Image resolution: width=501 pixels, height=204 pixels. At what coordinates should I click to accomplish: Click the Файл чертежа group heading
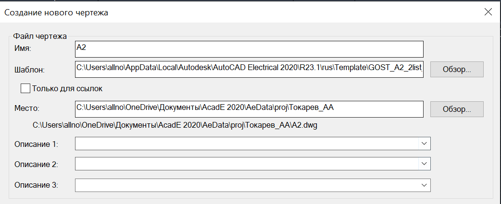point(39,36)
